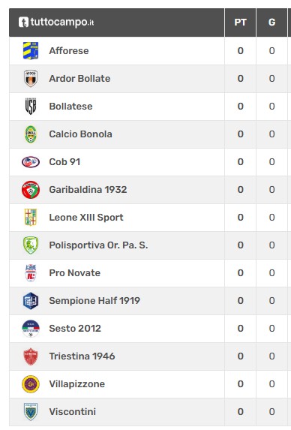Open the Sesto 2012 team link
This screenshot has width=291, height=430.
[75, 328]
